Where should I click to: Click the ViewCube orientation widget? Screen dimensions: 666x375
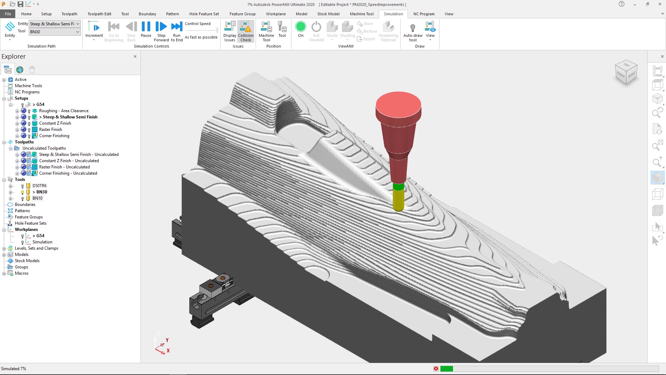click(x=626, y=72)
